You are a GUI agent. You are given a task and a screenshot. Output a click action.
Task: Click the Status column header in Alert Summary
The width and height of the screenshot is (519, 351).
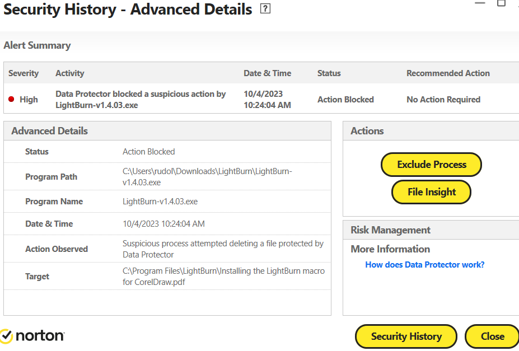click(x=329, y=73)
